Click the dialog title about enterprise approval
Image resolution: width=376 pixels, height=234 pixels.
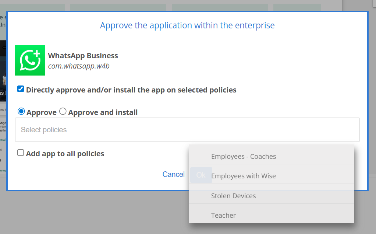(187, 25)
